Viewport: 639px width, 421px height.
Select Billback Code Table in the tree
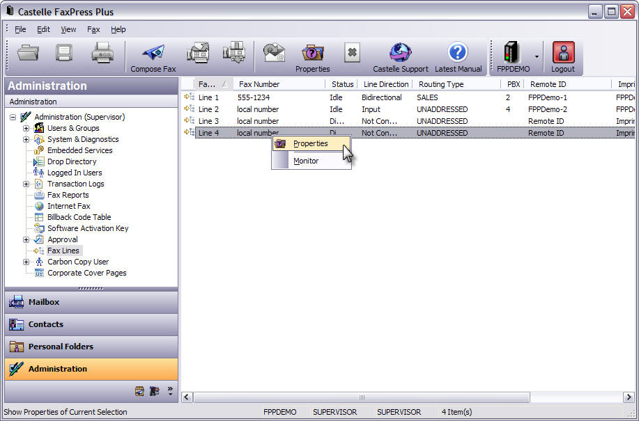pos(79,217)
